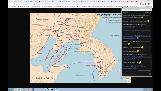Screen dimensions: 161x91
Task: Click username darksoul4 in chat
Action: (x=126, y=21)
